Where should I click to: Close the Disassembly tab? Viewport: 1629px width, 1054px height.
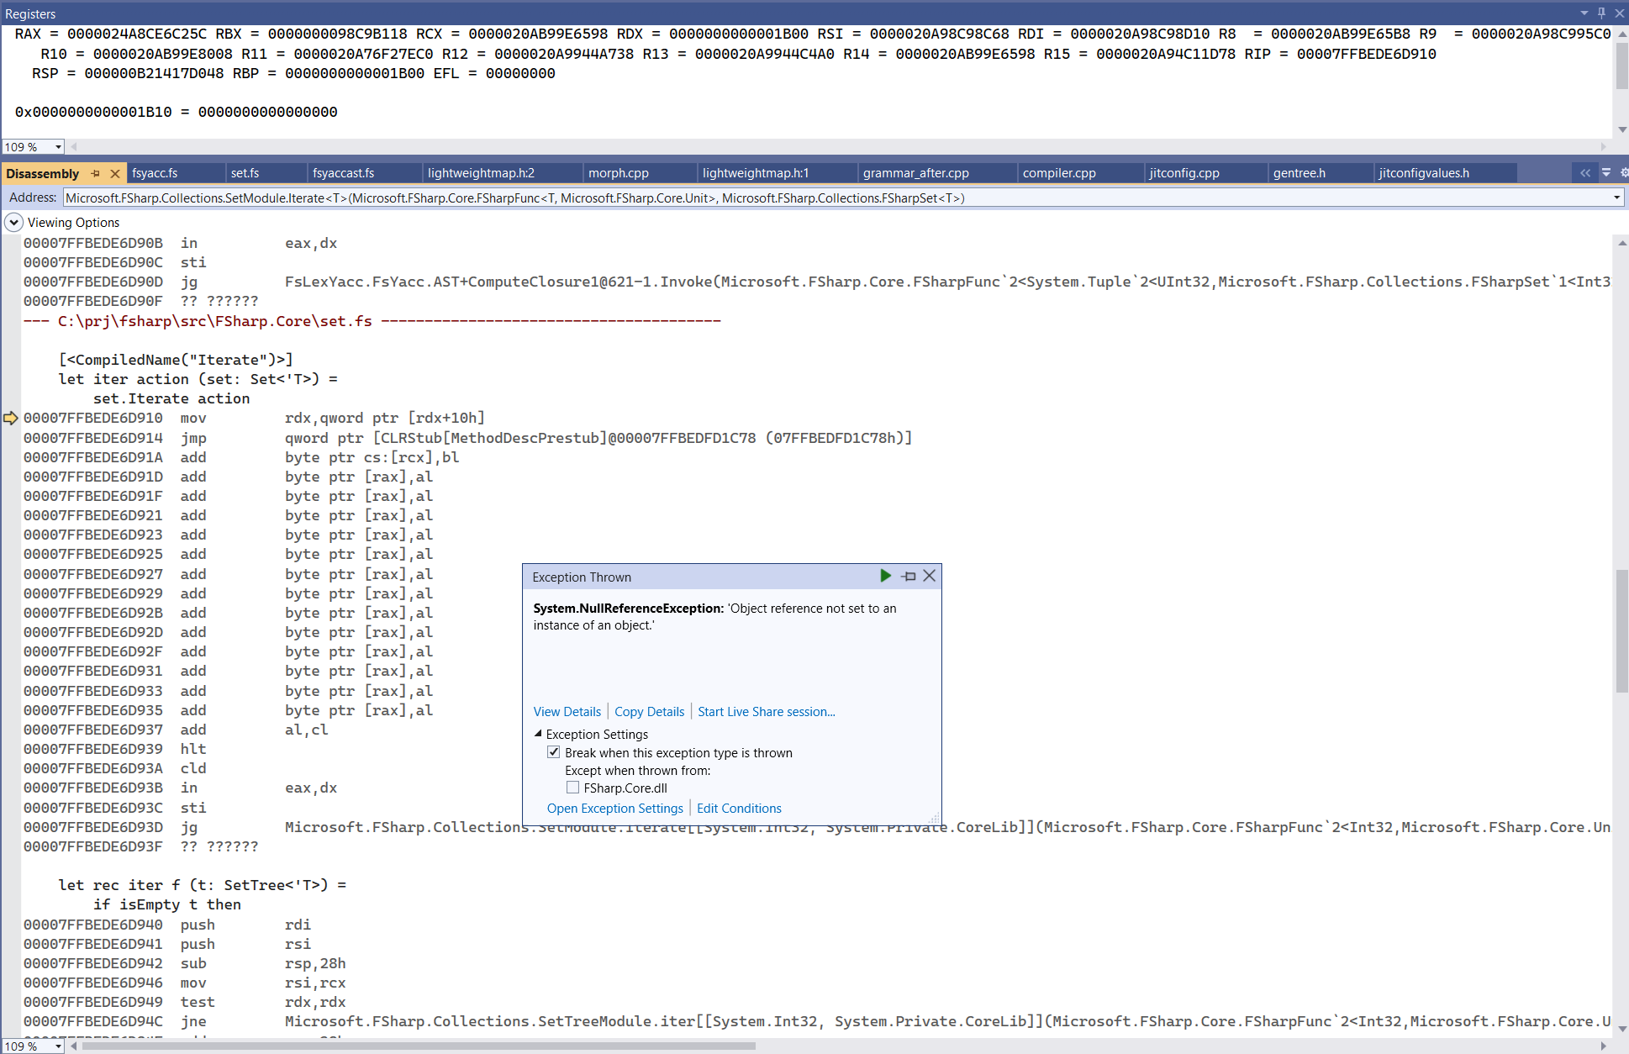[115, 173]
